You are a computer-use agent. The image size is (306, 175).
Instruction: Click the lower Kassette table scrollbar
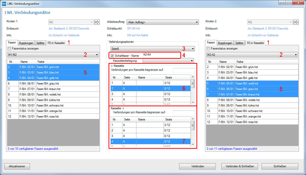tap(193, 131)
